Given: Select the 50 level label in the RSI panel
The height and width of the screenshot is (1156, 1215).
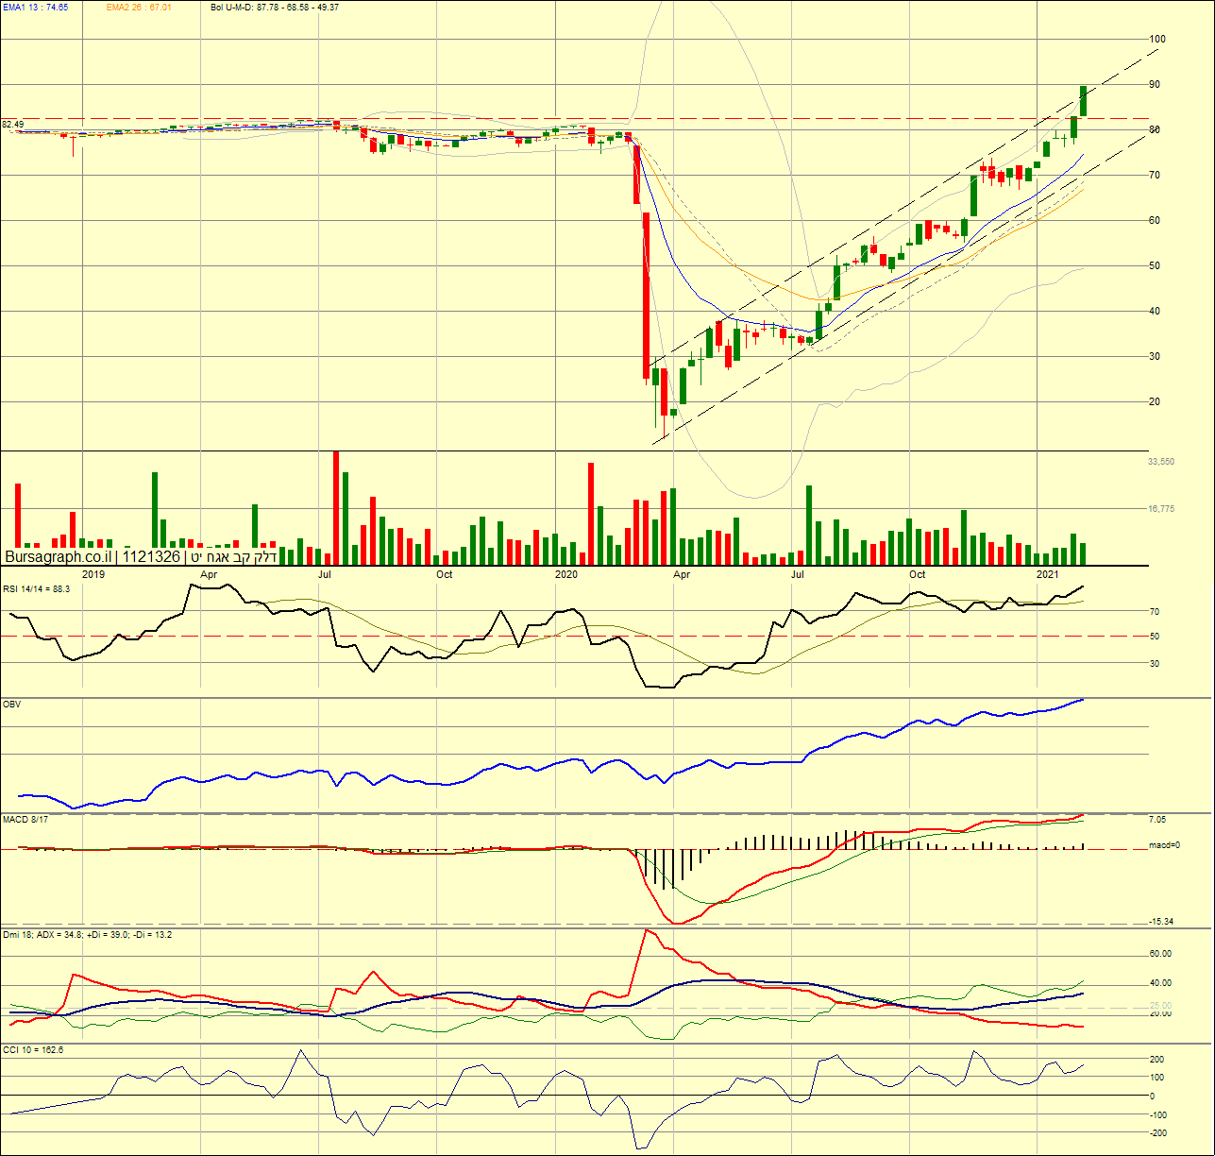Looking at the screenshot, I should click(x=1155, y=637).
